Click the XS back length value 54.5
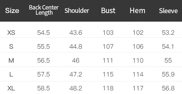This screenshot has width=182, height=94. coord(44,33)
